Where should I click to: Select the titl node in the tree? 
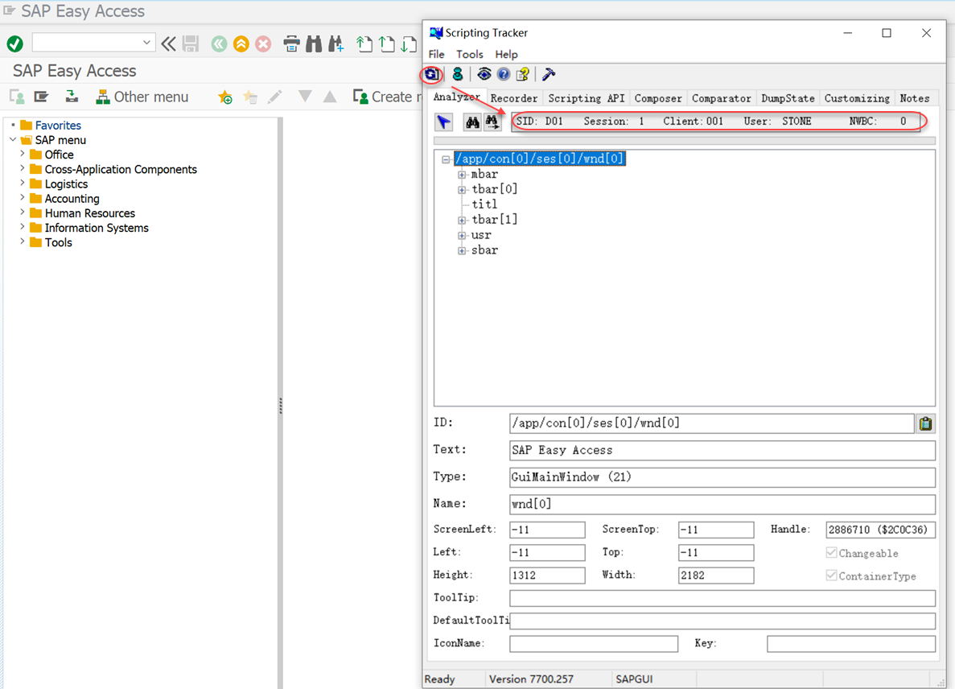485,204
